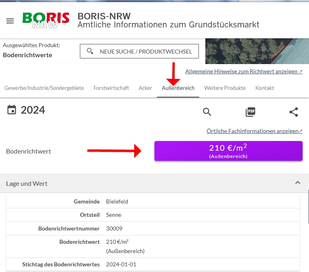Open the Weitere Produkte tab
The height and width of the screenshot is (272, 309).
[225, 88]
